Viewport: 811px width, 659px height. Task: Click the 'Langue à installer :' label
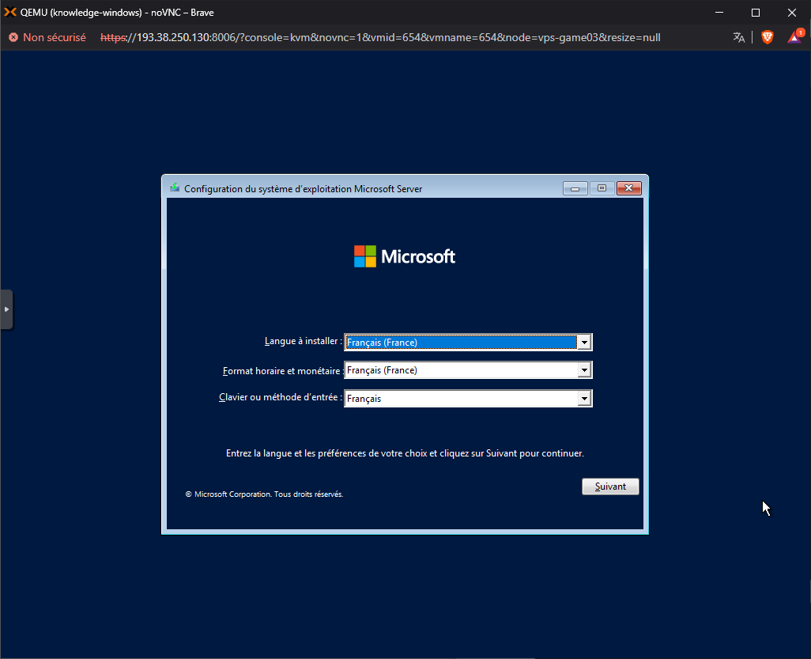pos(303,341)
